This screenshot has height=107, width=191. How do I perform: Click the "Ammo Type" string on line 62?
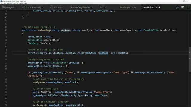(x=121, y=73)
